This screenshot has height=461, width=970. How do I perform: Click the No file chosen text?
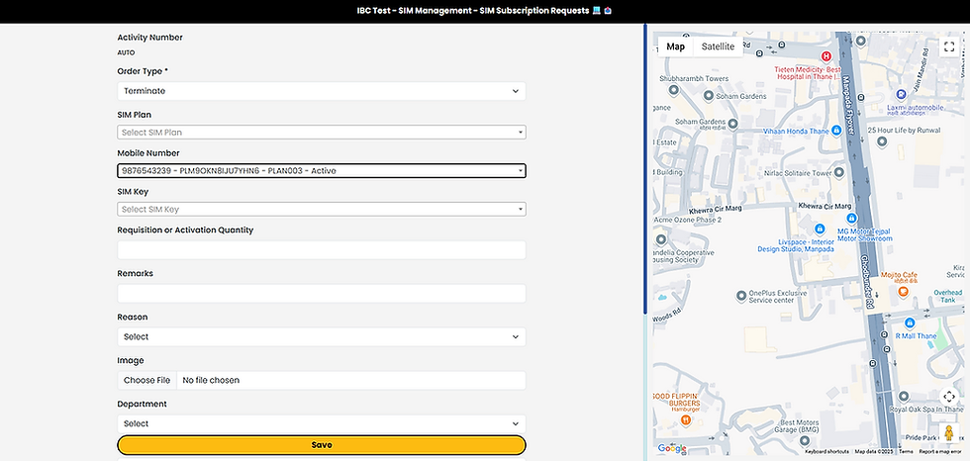[211, 381]
